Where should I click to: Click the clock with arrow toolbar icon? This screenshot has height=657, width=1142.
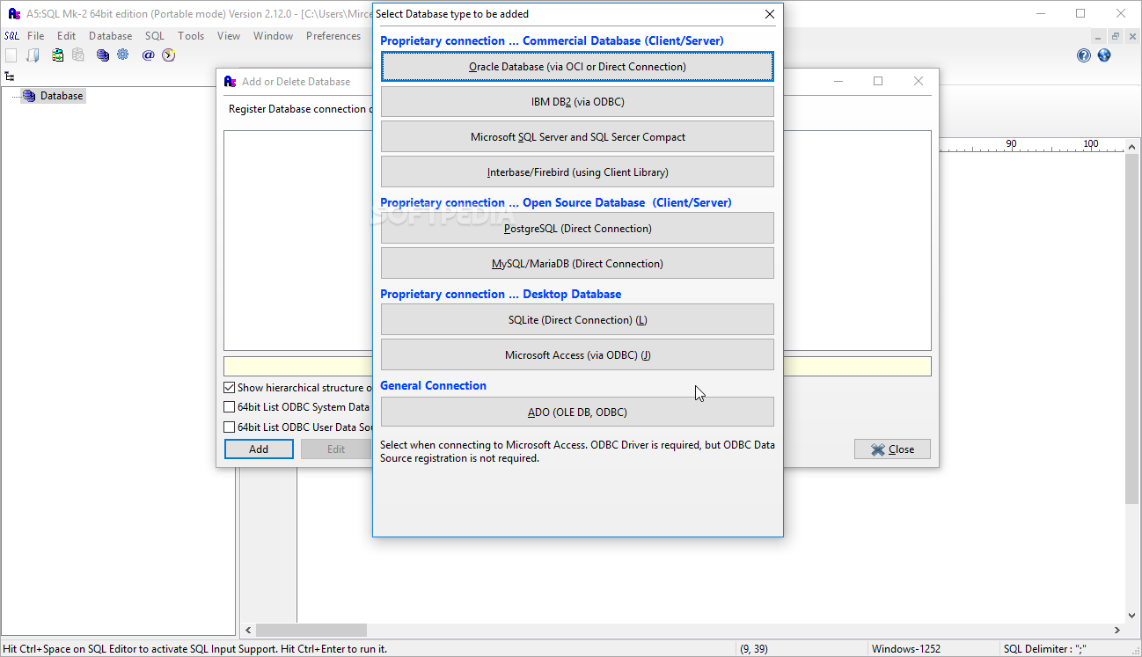pos(169,55)
